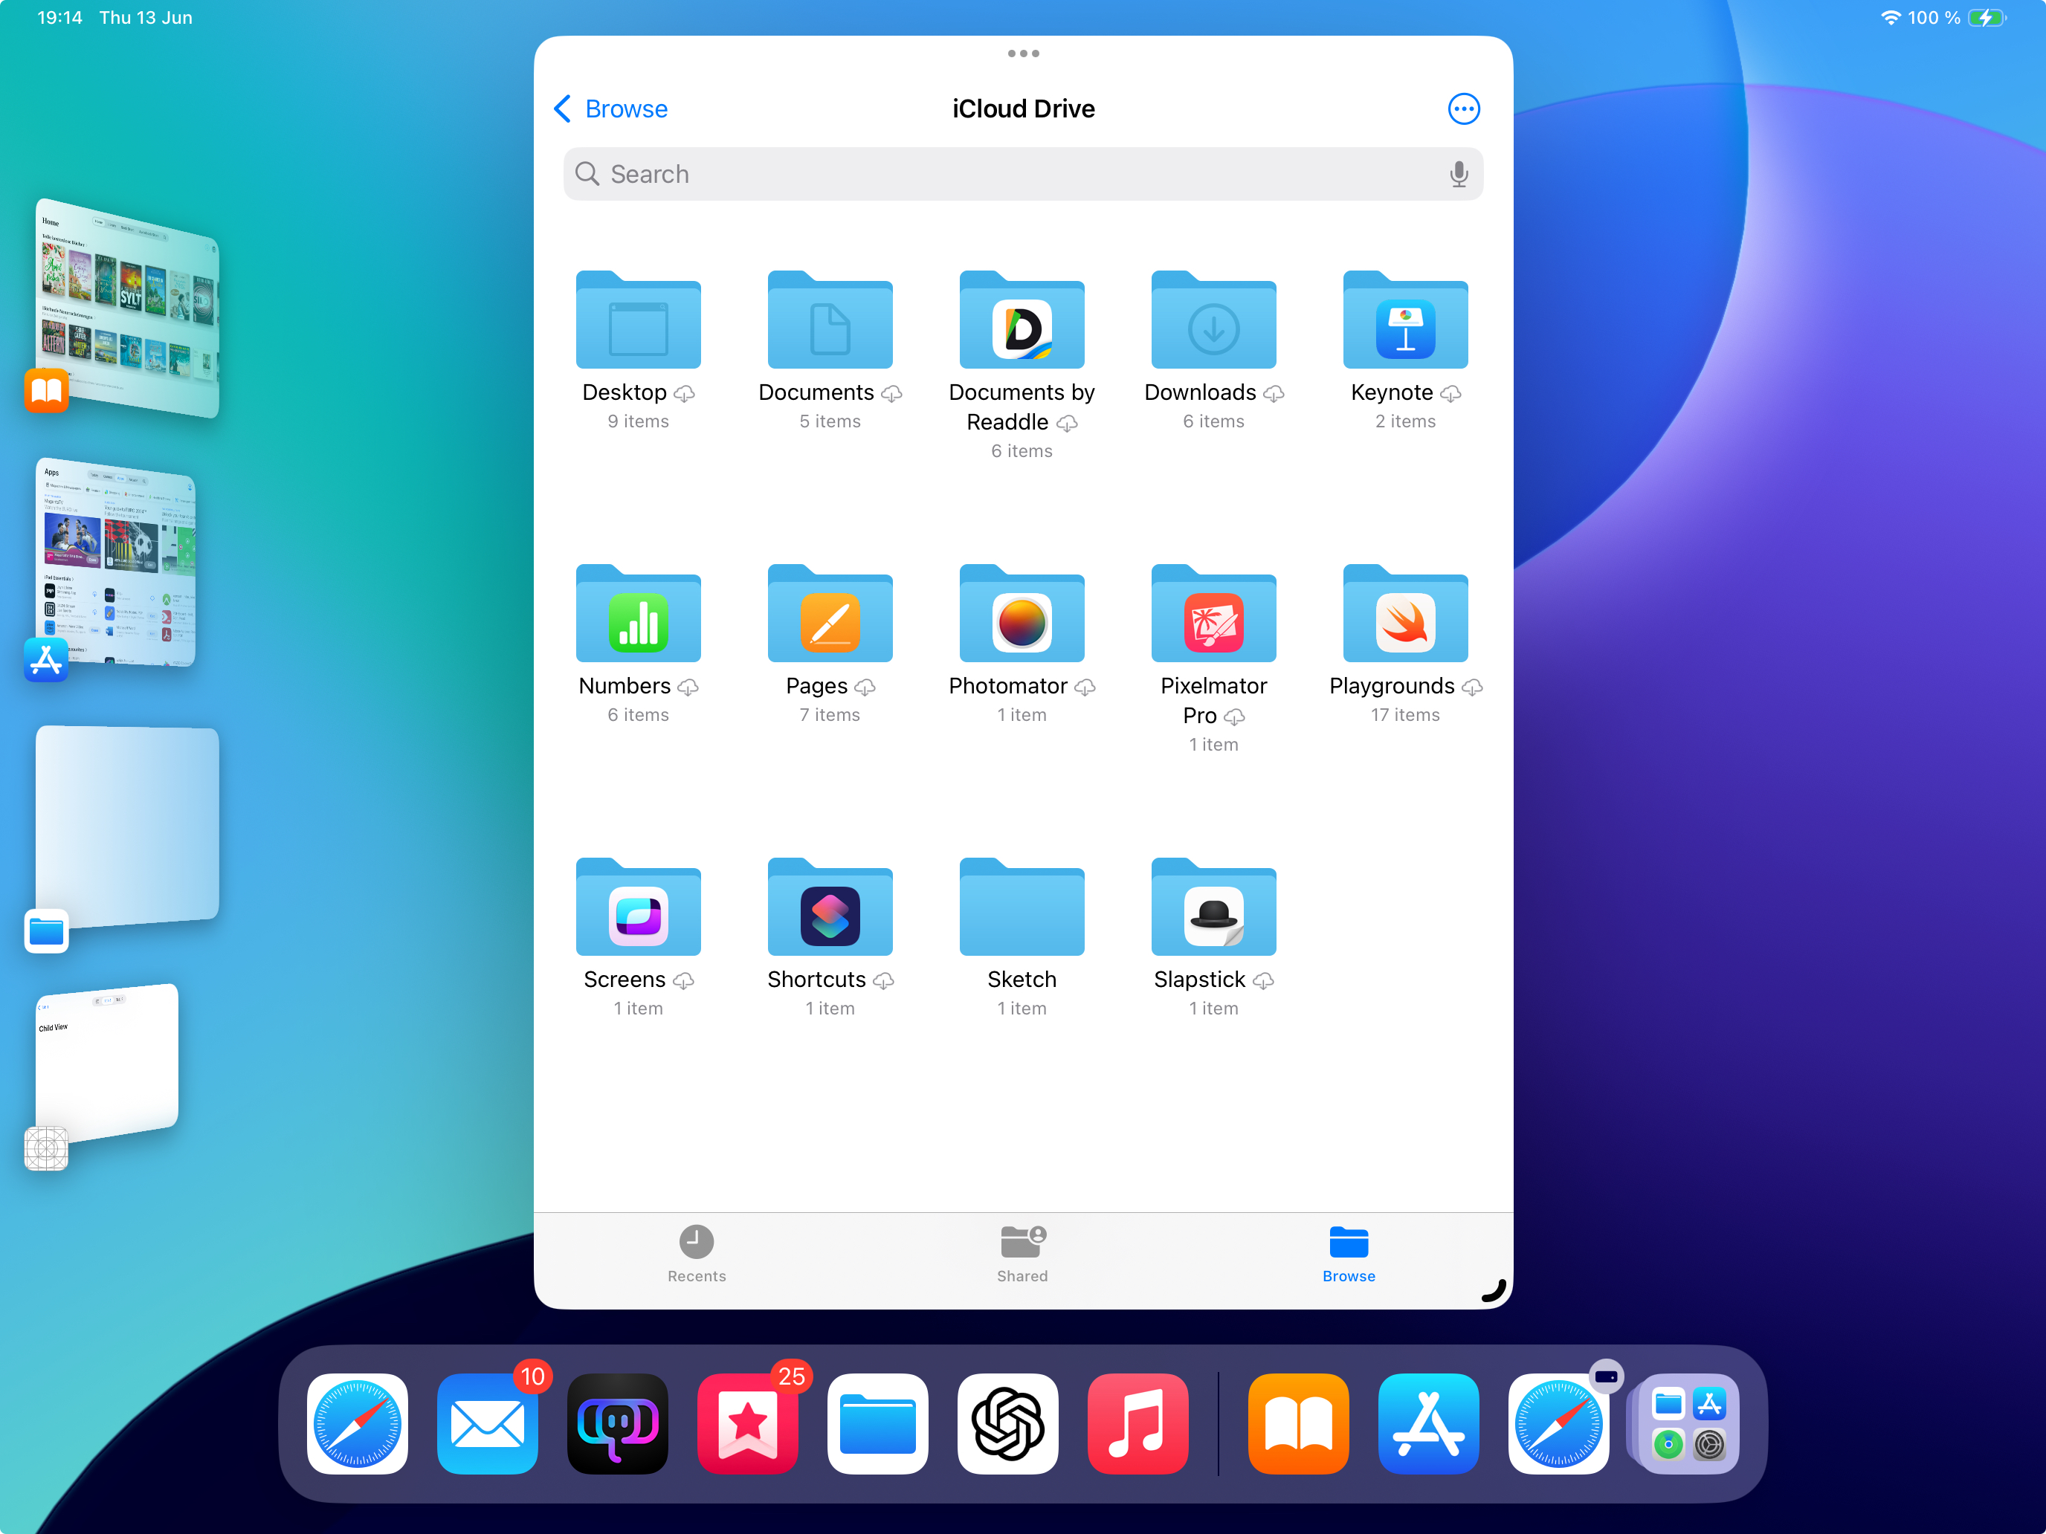2046x1534 pixels.
Task: Tap the microphone dictation icon in the search field
Action: (1458, 174)
